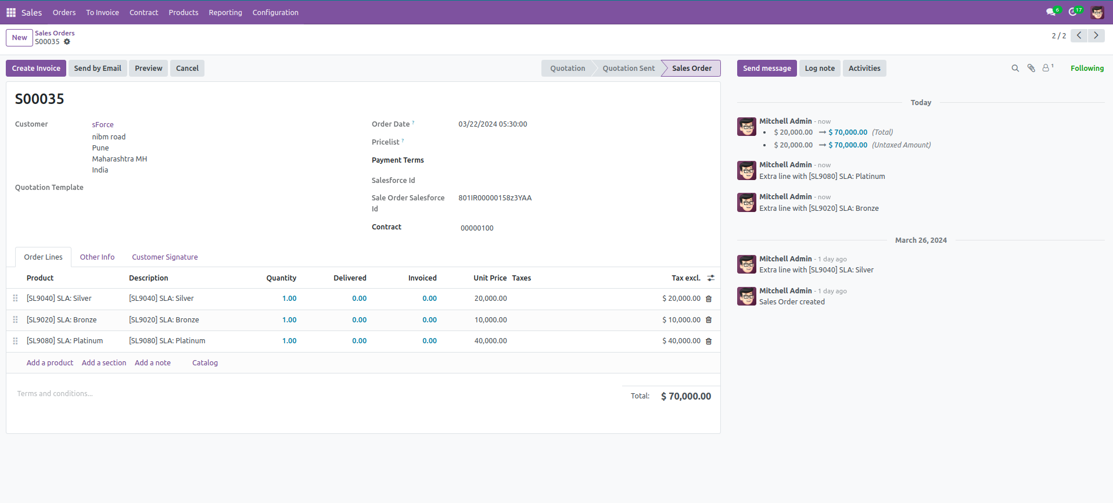Go to the previous record arrow

click(x=1079, y=35)
